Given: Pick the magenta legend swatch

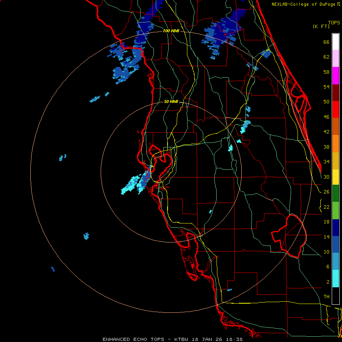Looking at the screenshot, I should 336,76.
